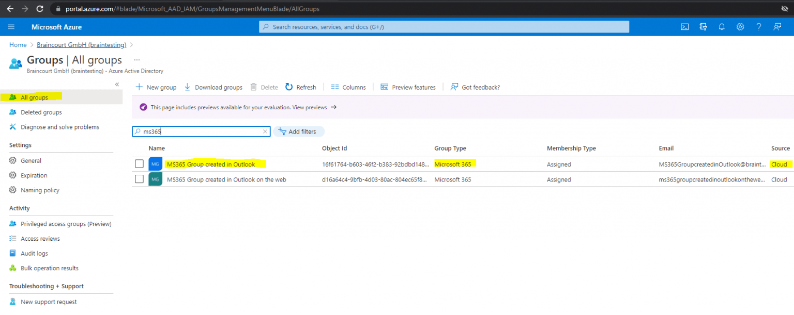Viewport: 794px width, 315px height.
Task: Open Braincourt GmbH breadcrumb link
Action: [81, 44]
